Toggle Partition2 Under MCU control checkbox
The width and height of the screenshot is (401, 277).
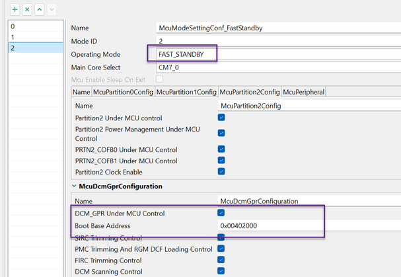222,117
